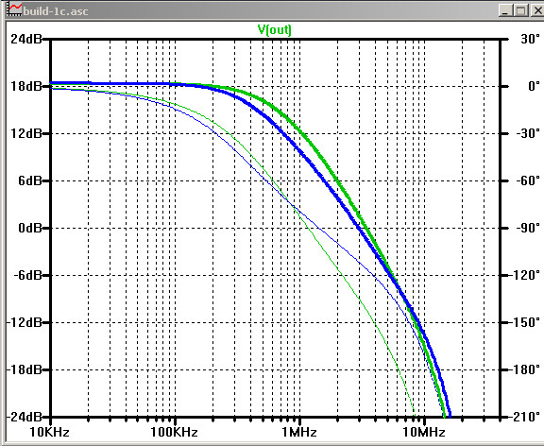
Task: Click the -18dB magnitude axis label
Action: (x=24, y=369)
